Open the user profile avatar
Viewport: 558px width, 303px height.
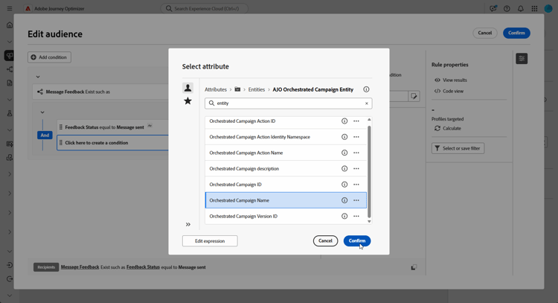tap(548, 8)
